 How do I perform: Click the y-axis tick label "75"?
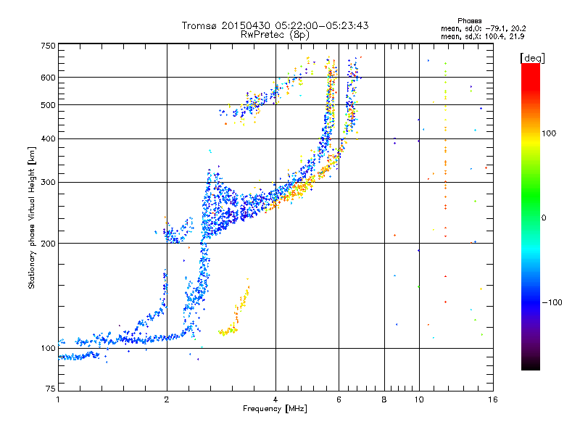tap(51, 389)
